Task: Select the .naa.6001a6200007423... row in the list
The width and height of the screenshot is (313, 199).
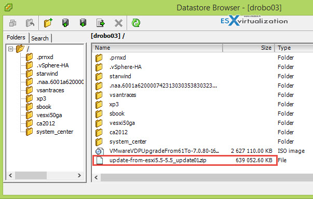Action: pyautogui.click(x=202, y=86)
